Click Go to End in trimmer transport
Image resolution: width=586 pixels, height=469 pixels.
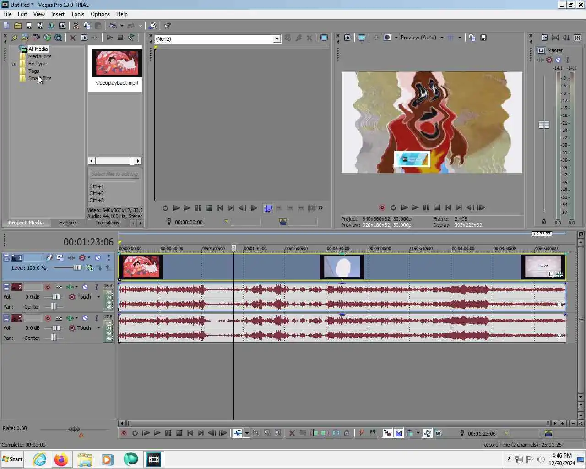[231, 208]
